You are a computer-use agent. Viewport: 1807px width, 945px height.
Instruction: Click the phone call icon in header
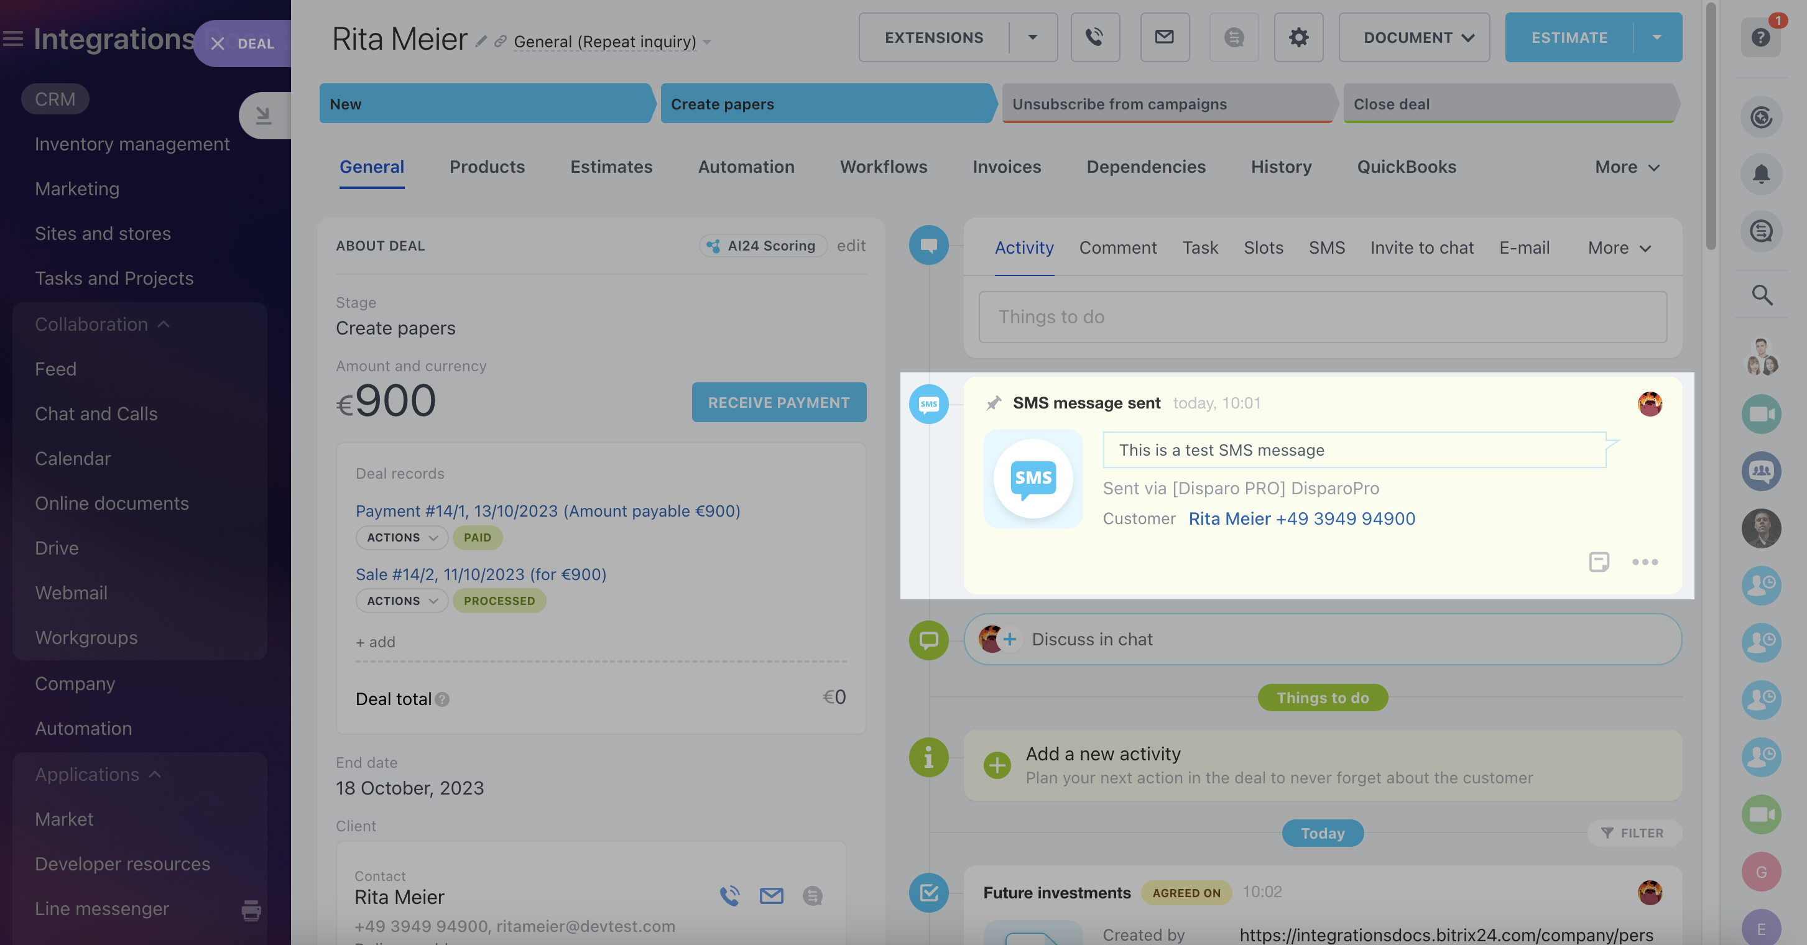1094,37
